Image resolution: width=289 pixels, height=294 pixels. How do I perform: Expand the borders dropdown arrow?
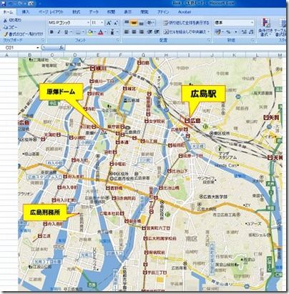pyautogui.click(x=83, y=32)
